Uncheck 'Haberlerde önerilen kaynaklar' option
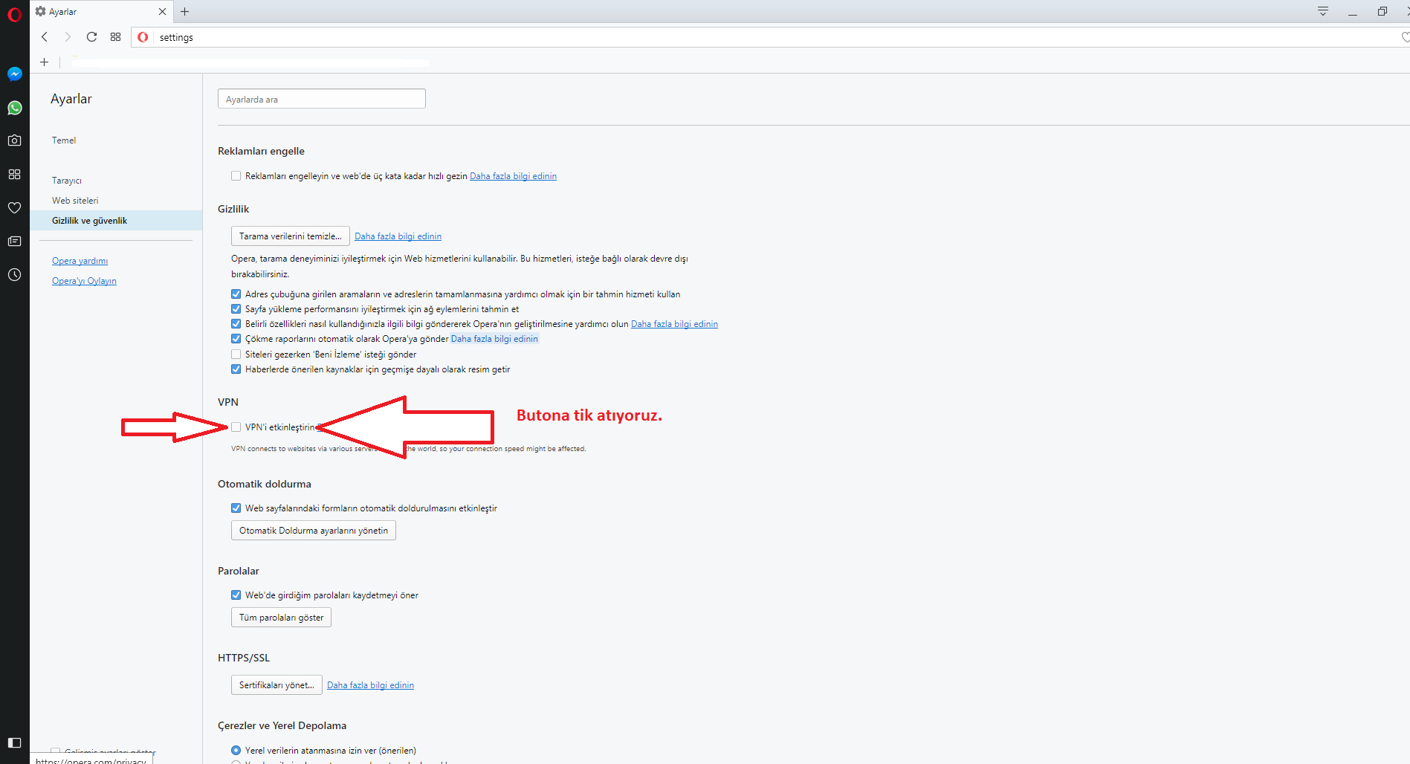The image size is (1410, 764). pos(236,369)
